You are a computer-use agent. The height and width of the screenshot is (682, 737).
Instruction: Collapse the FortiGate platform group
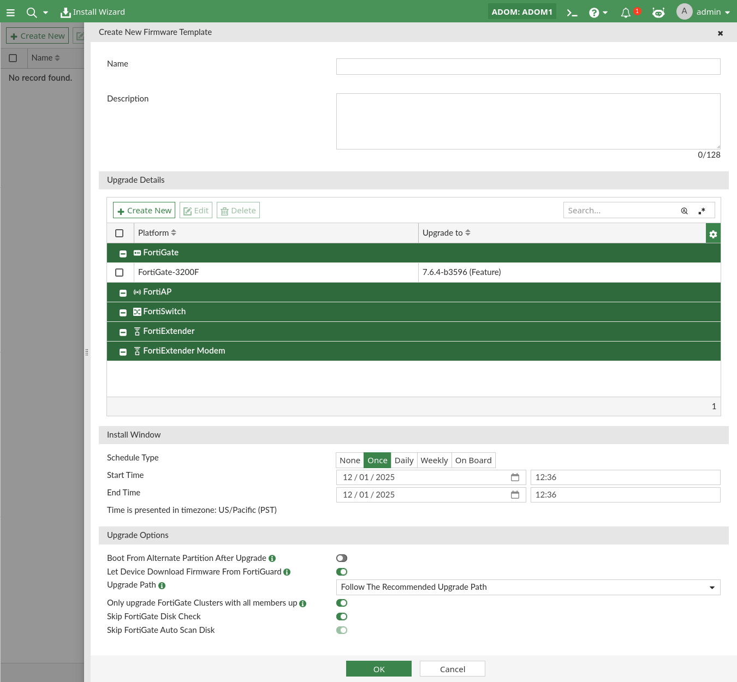point(123,253)
